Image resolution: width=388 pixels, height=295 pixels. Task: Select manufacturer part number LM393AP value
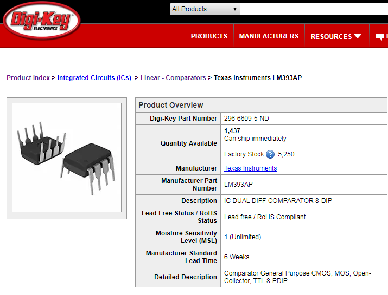point(238,185)
